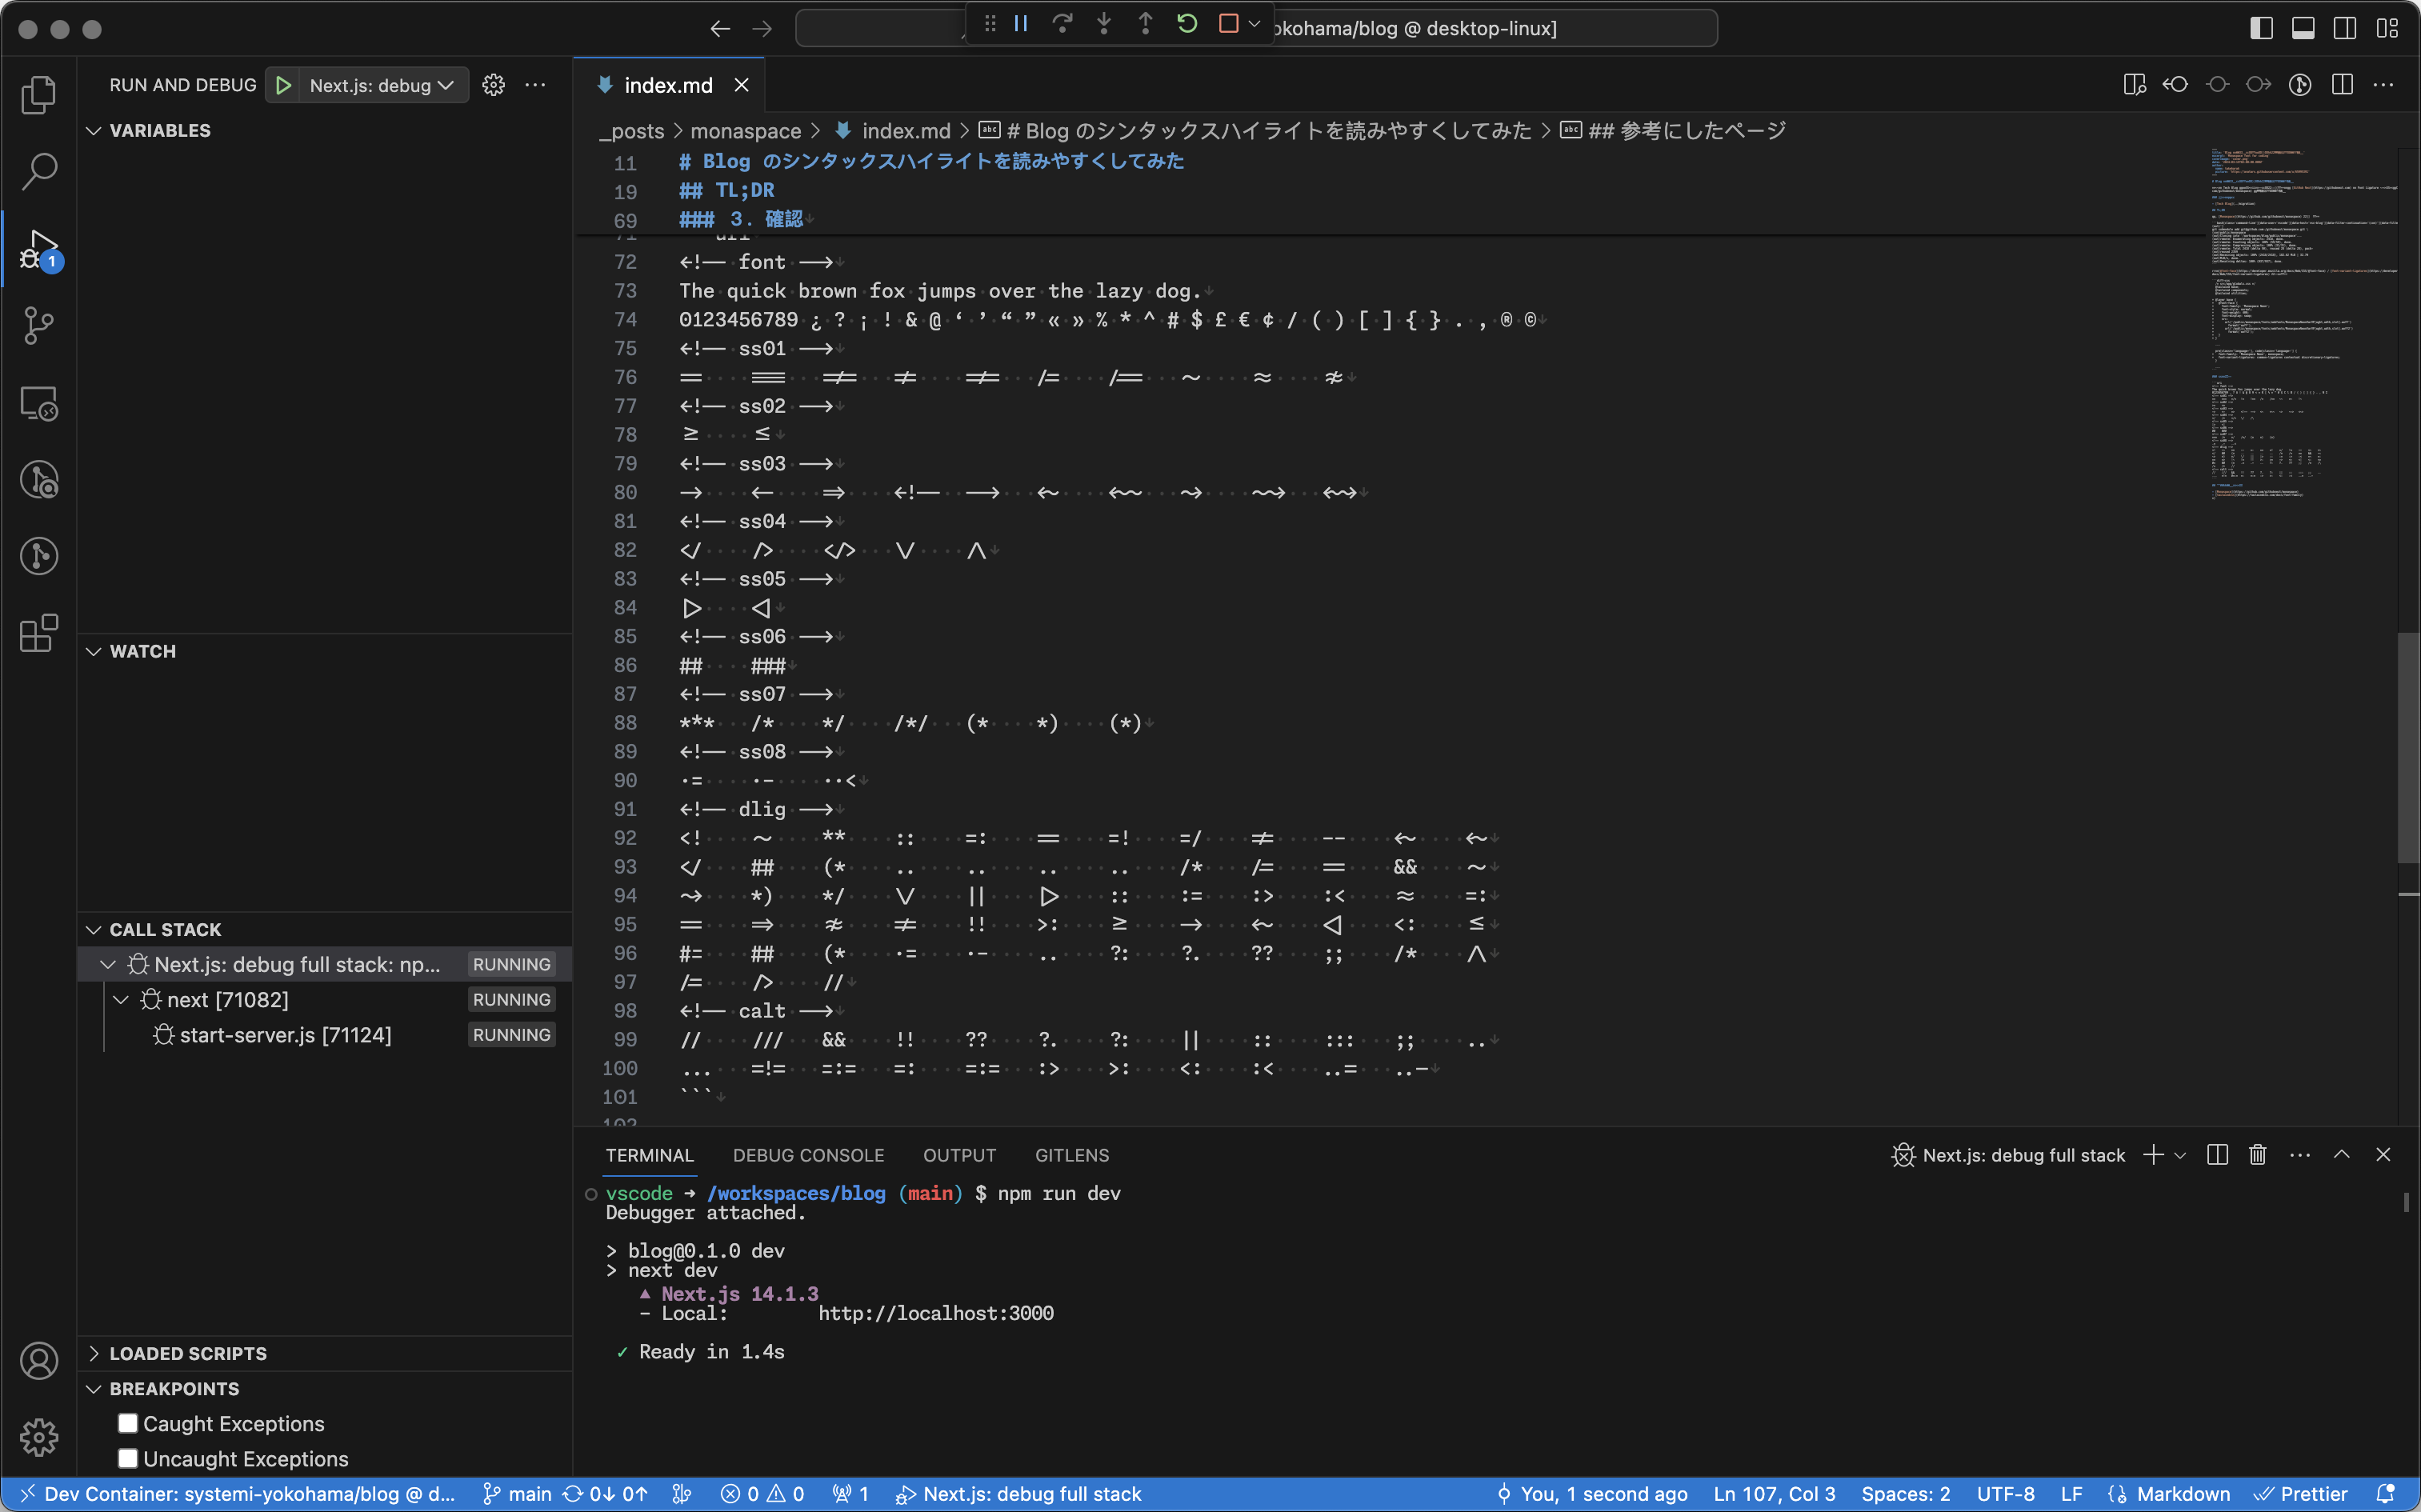Select start-server.js [71124] in call stack
2421x1512 pixels.
[x=285, y=1035]
